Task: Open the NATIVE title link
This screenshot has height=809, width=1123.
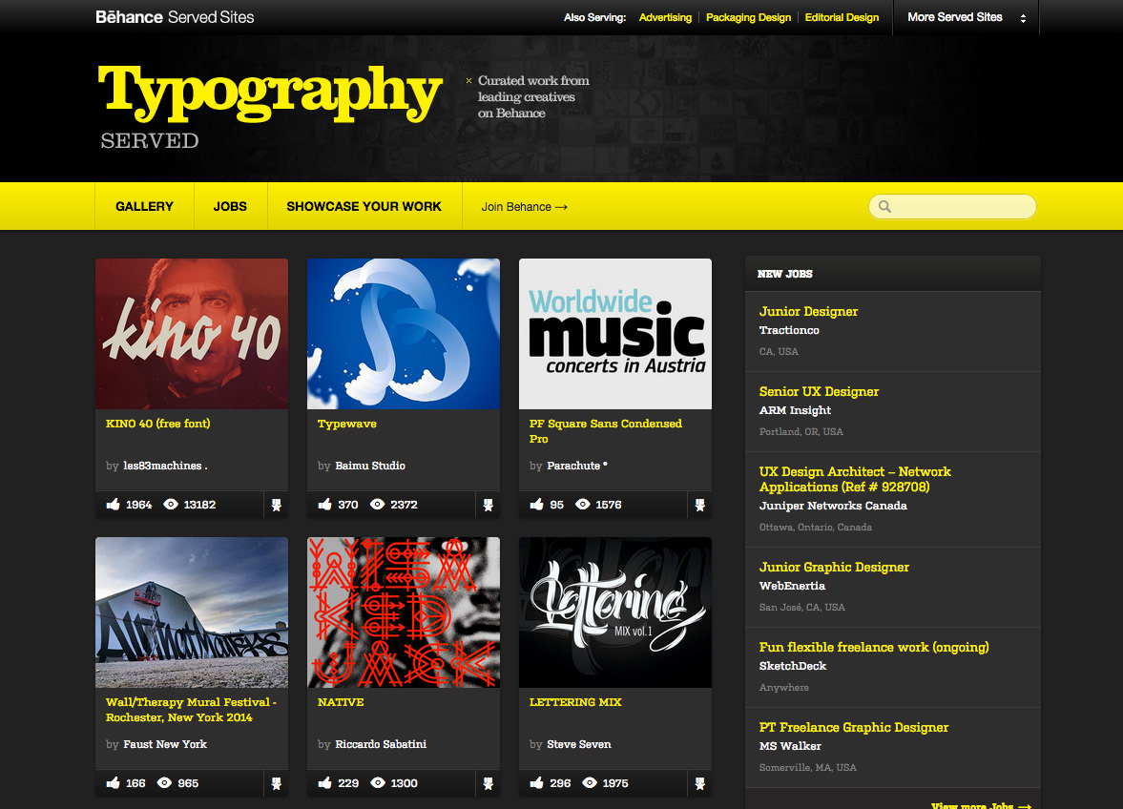Action: click(x=341, y=702)
